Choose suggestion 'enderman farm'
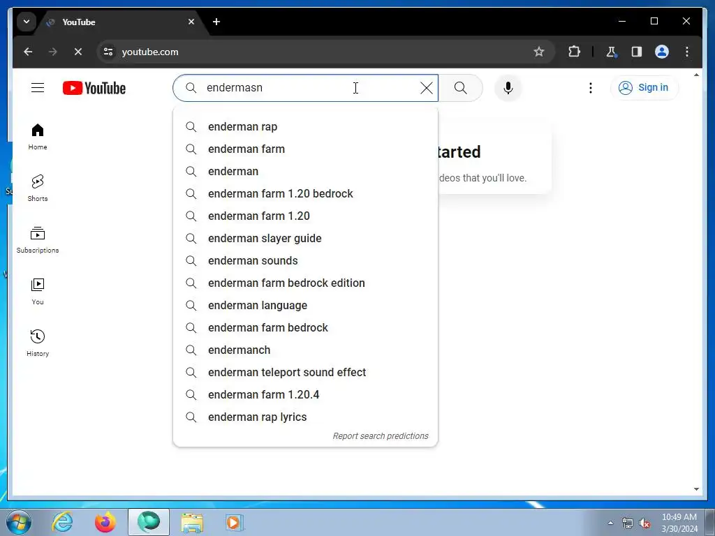715x536 pixels. pyautogui.click(x=306, y=149)
